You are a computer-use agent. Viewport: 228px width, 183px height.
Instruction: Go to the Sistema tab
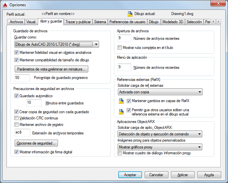pyautogui.click(x=100, y=22)
